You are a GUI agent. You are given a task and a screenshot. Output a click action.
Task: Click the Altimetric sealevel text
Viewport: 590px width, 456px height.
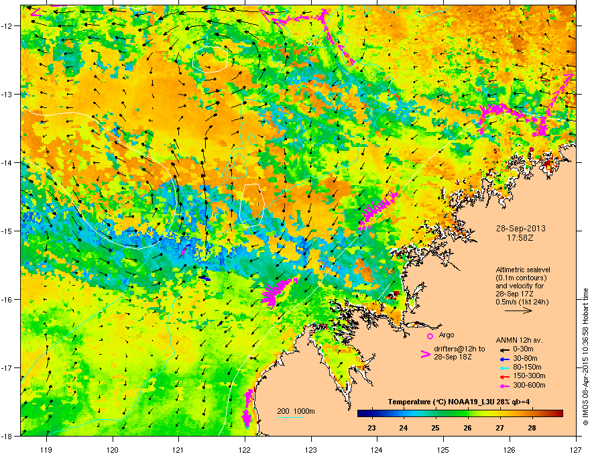(523, 270)
